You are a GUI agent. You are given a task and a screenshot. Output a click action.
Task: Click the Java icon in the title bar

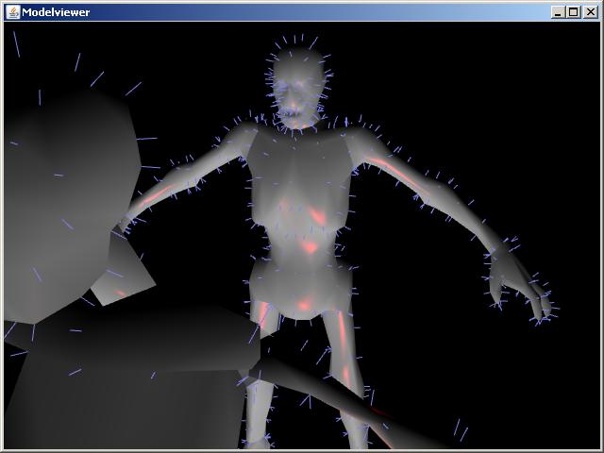12,12
